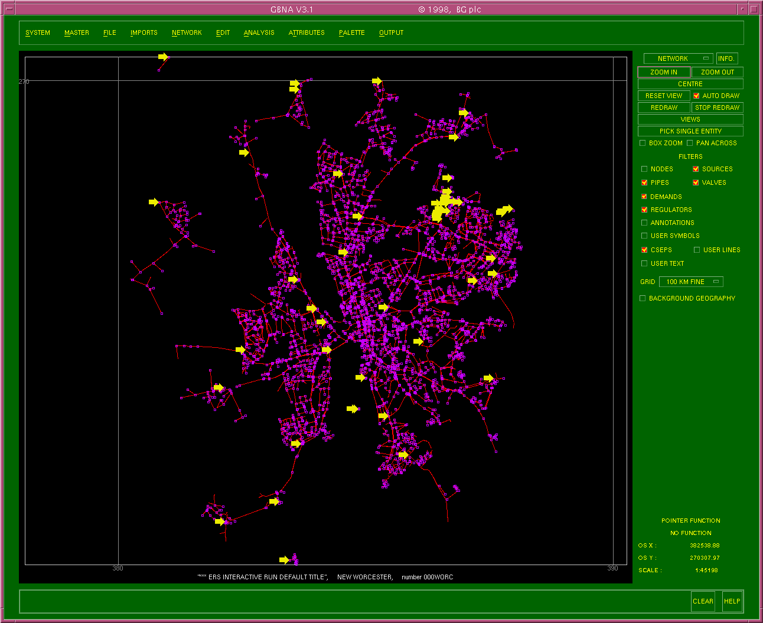This screenshot has height=623, width=763.
Task: Click the leftmost yellow arrow marker on the map
Action: tap(154, 202)
